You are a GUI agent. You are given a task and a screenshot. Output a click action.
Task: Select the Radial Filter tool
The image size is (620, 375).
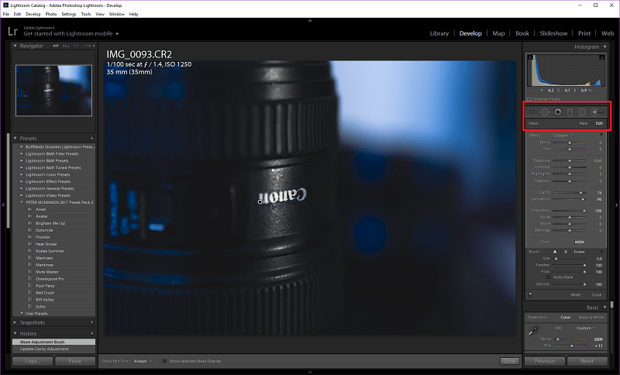tap(582, 112)
